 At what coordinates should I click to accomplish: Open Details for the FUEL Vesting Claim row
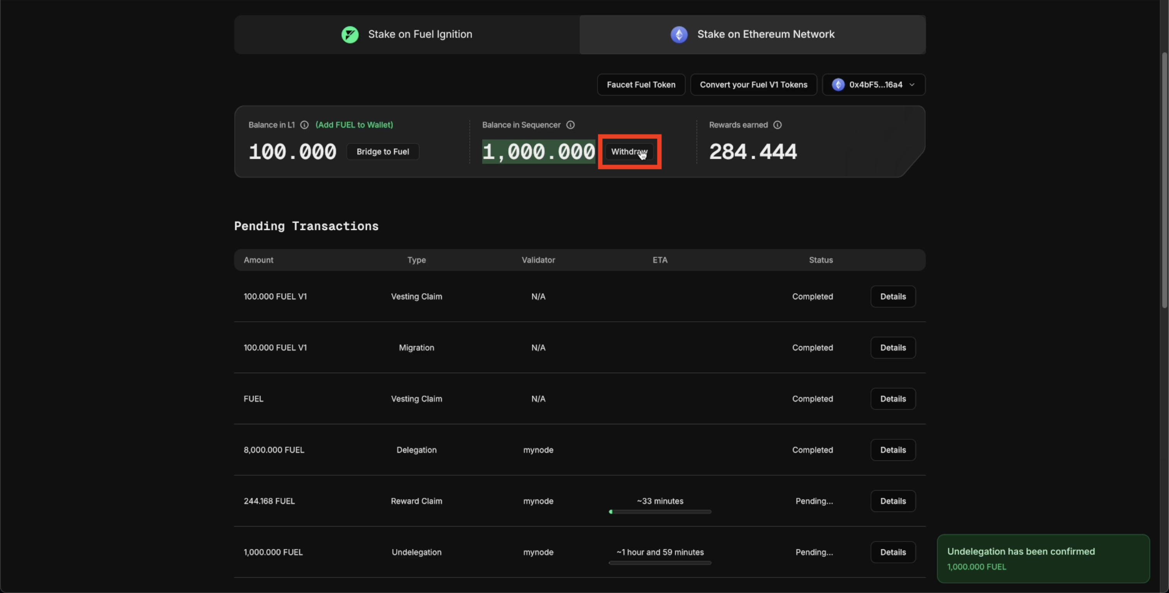coord(893,399)
